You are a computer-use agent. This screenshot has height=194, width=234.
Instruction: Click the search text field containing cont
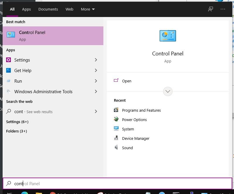(x=117, y=183)
